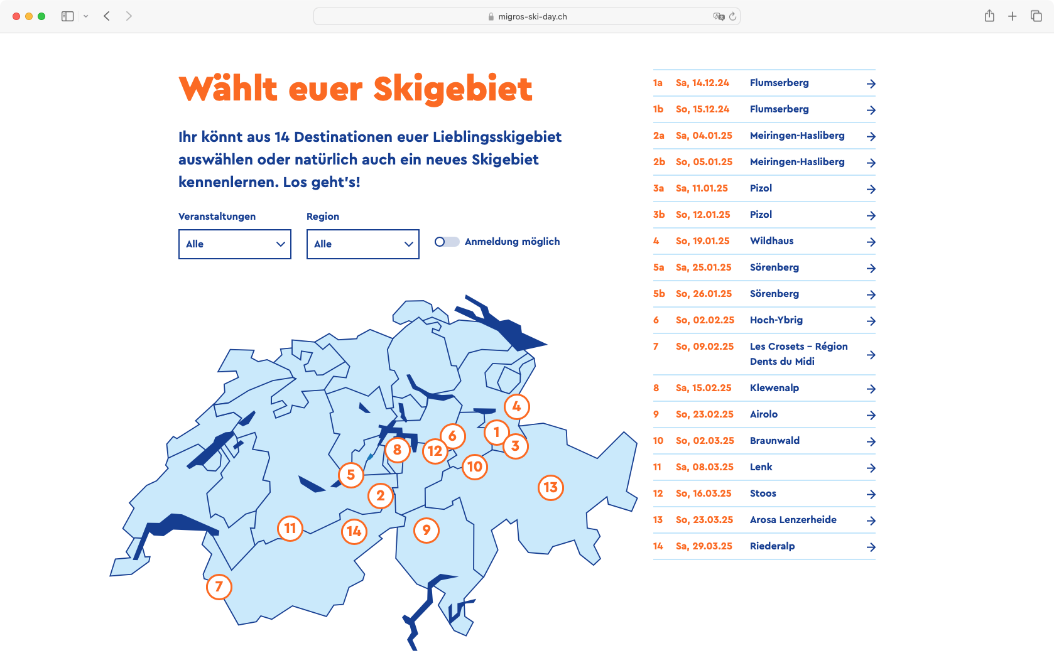The height and width of the screenshot is (658, 1054).
Task: Select map marker 14 for Riederalp
Action: 354,532
